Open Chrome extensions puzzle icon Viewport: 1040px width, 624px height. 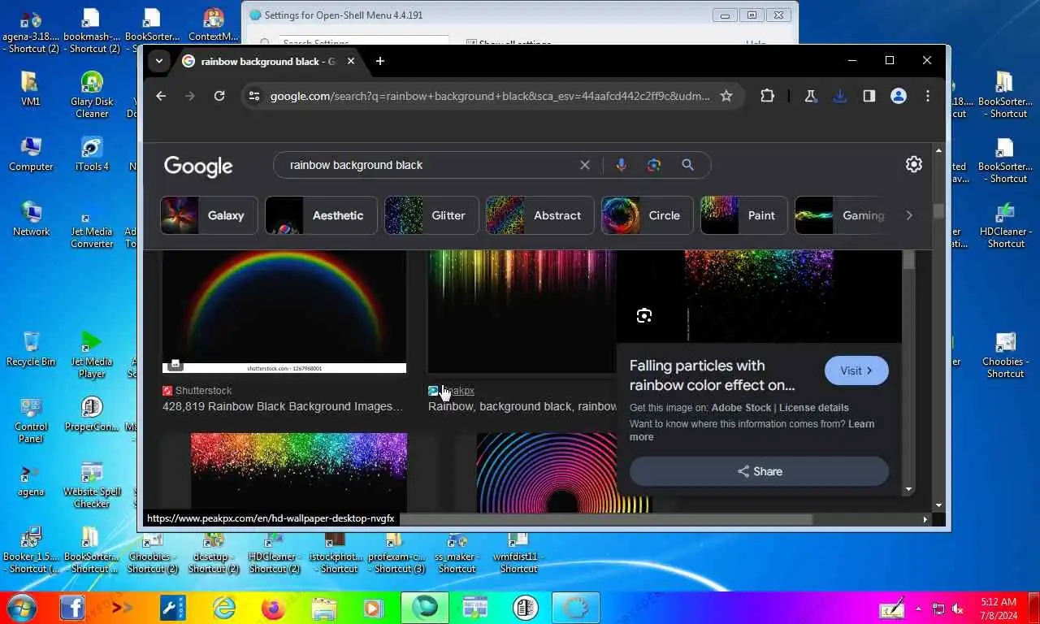[767, 96]
